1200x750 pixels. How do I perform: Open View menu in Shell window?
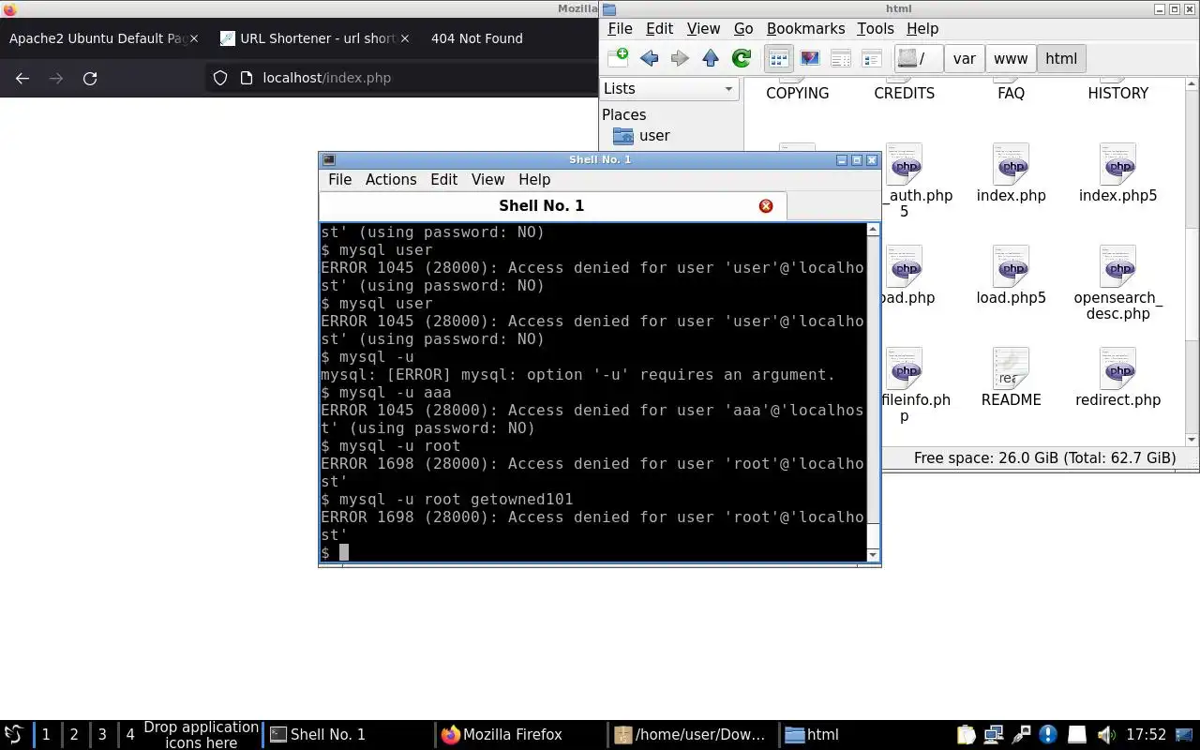(487, 179)
